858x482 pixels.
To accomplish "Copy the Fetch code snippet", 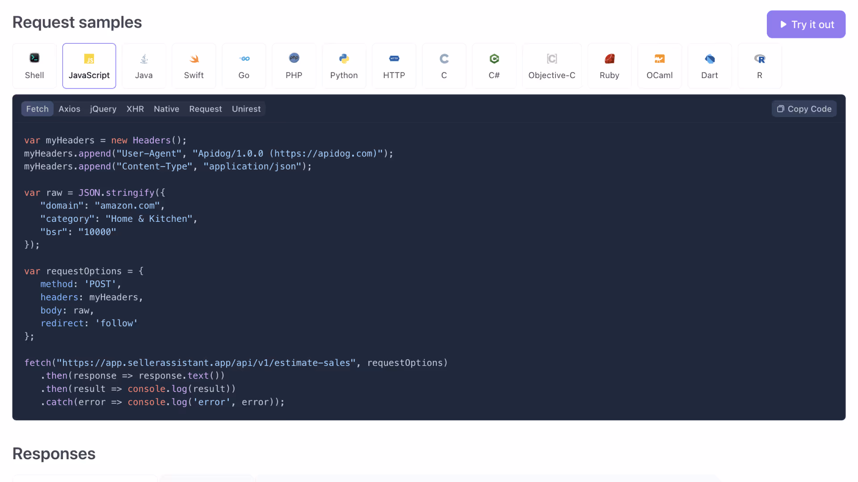I will click(803, 108).
